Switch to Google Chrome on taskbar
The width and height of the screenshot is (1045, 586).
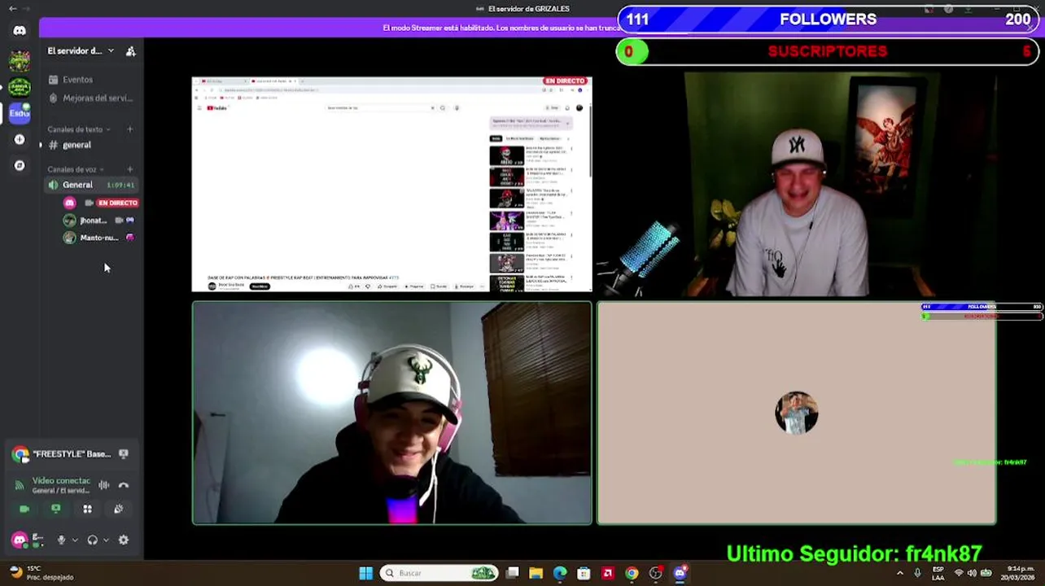(x=632, y=573)
